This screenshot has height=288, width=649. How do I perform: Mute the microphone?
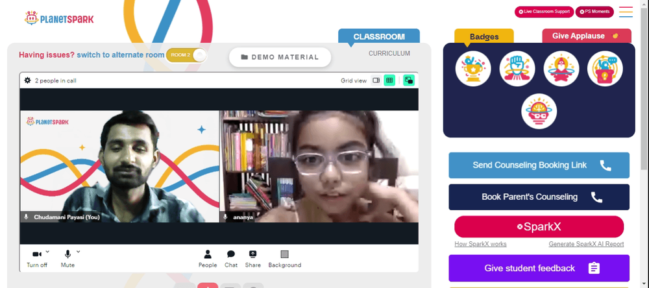tap(68, 259)
